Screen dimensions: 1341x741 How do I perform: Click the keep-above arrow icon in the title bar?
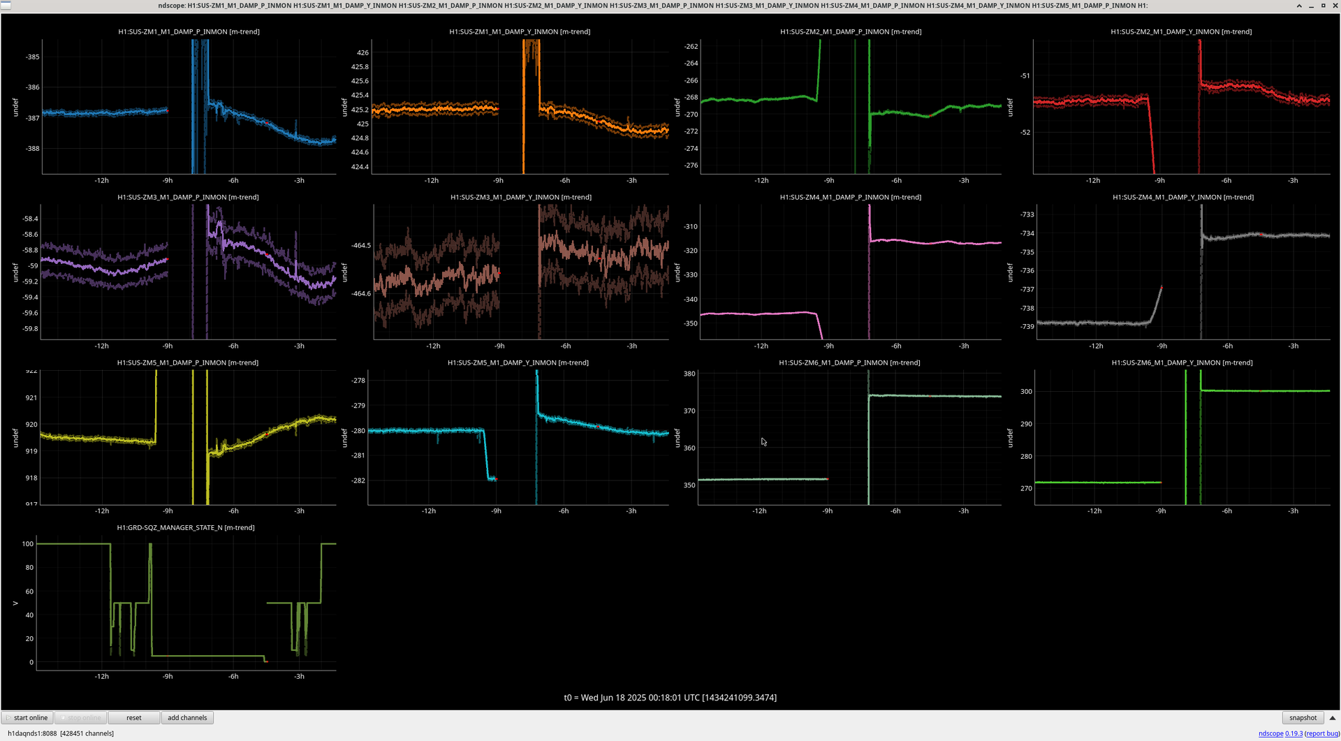tap(1299, 6)
